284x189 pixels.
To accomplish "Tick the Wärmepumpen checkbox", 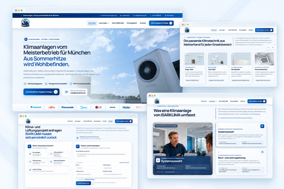I will coord(46,160).
